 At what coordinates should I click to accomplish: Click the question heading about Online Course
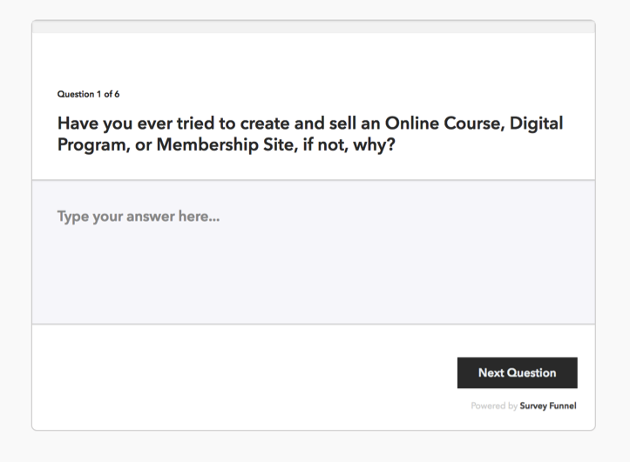(x=310, y=134)
